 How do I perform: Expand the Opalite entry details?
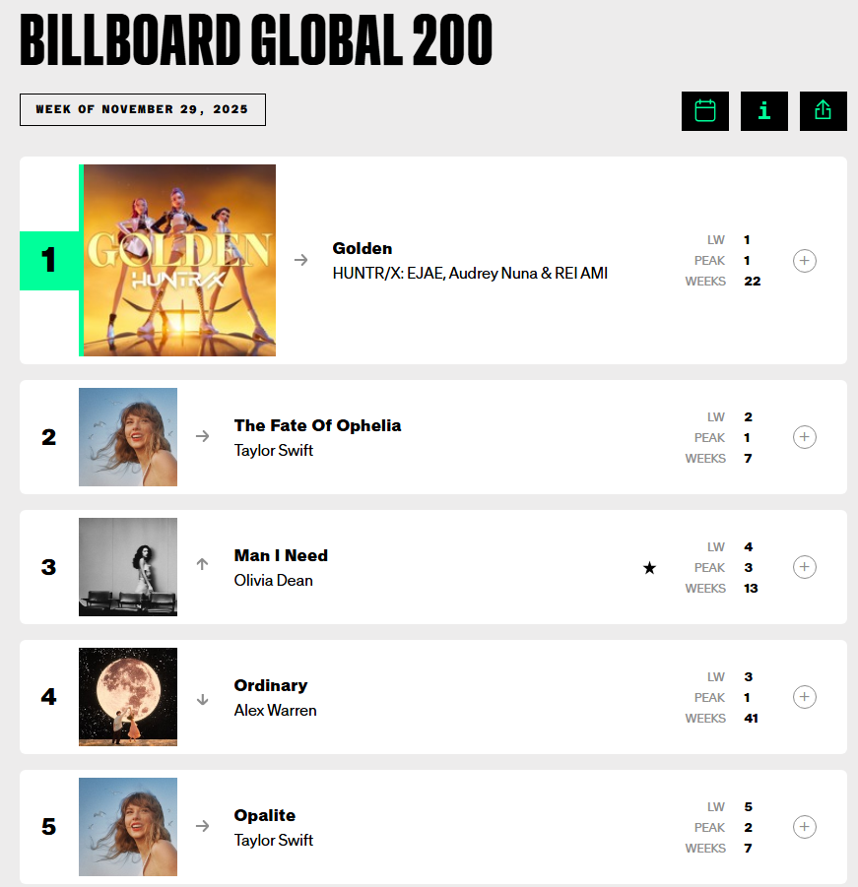(x=805, y=827)
